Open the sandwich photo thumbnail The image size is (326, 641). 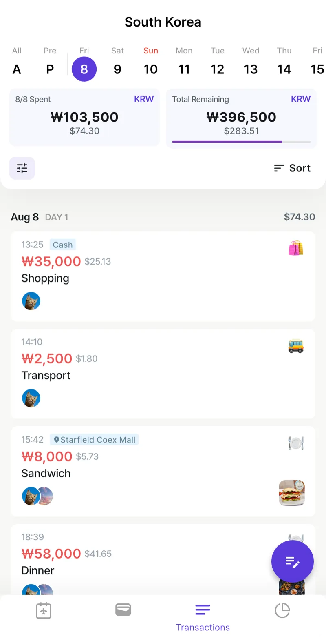tap(292, 493)
